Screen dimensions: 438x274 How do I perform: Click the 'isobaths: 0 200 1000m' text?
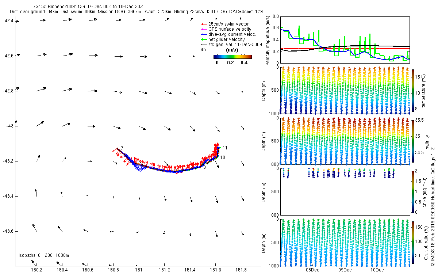[x=44, y=255]
